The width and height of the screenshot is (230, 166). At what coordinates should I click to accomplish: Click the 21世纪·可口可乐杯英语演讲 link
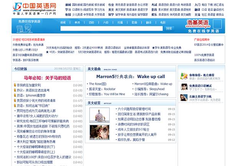pyautogui.click(x=29, y=40)
